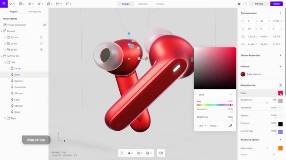This screenshot has width=286, height=160.
Task: Click the rotation angle transform icon
Action: pos(243,29)
